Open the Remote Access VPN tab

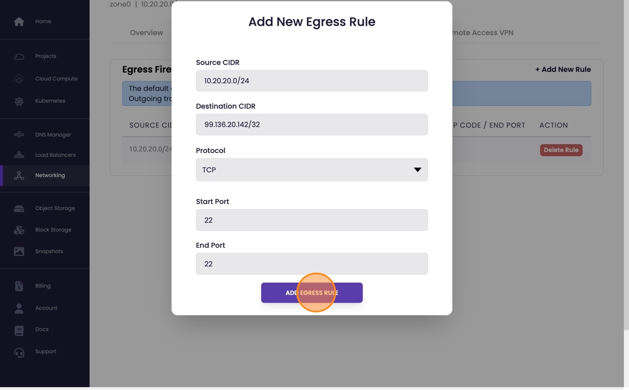tap(483, 33)
